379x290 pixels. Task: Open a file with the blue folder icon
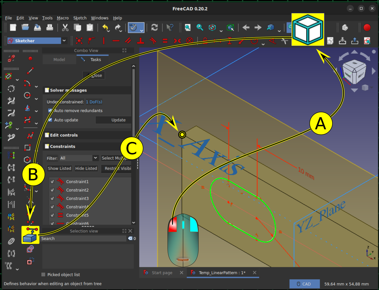[x=25, y=27]
